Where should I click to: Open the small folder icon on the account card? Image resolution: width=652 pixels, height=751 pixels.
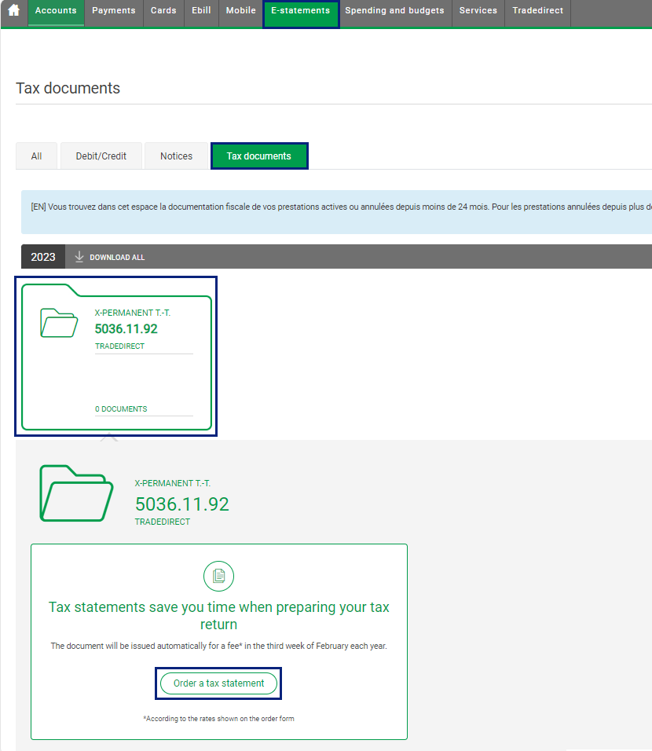click(x=59, y=323)
